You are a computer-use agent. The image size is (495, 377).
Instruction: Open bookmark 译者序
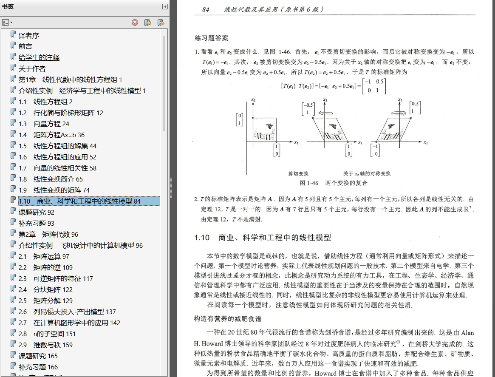click(29, 35)
